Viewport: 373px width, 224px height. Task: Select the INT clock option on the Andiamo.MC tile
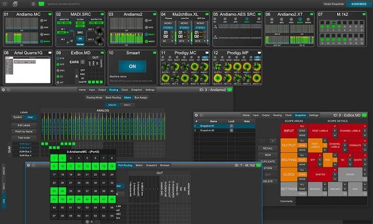click(42, 21)
